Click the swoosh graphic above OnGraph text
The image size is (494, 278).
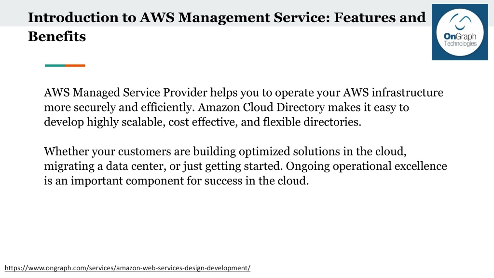point(460,22)
